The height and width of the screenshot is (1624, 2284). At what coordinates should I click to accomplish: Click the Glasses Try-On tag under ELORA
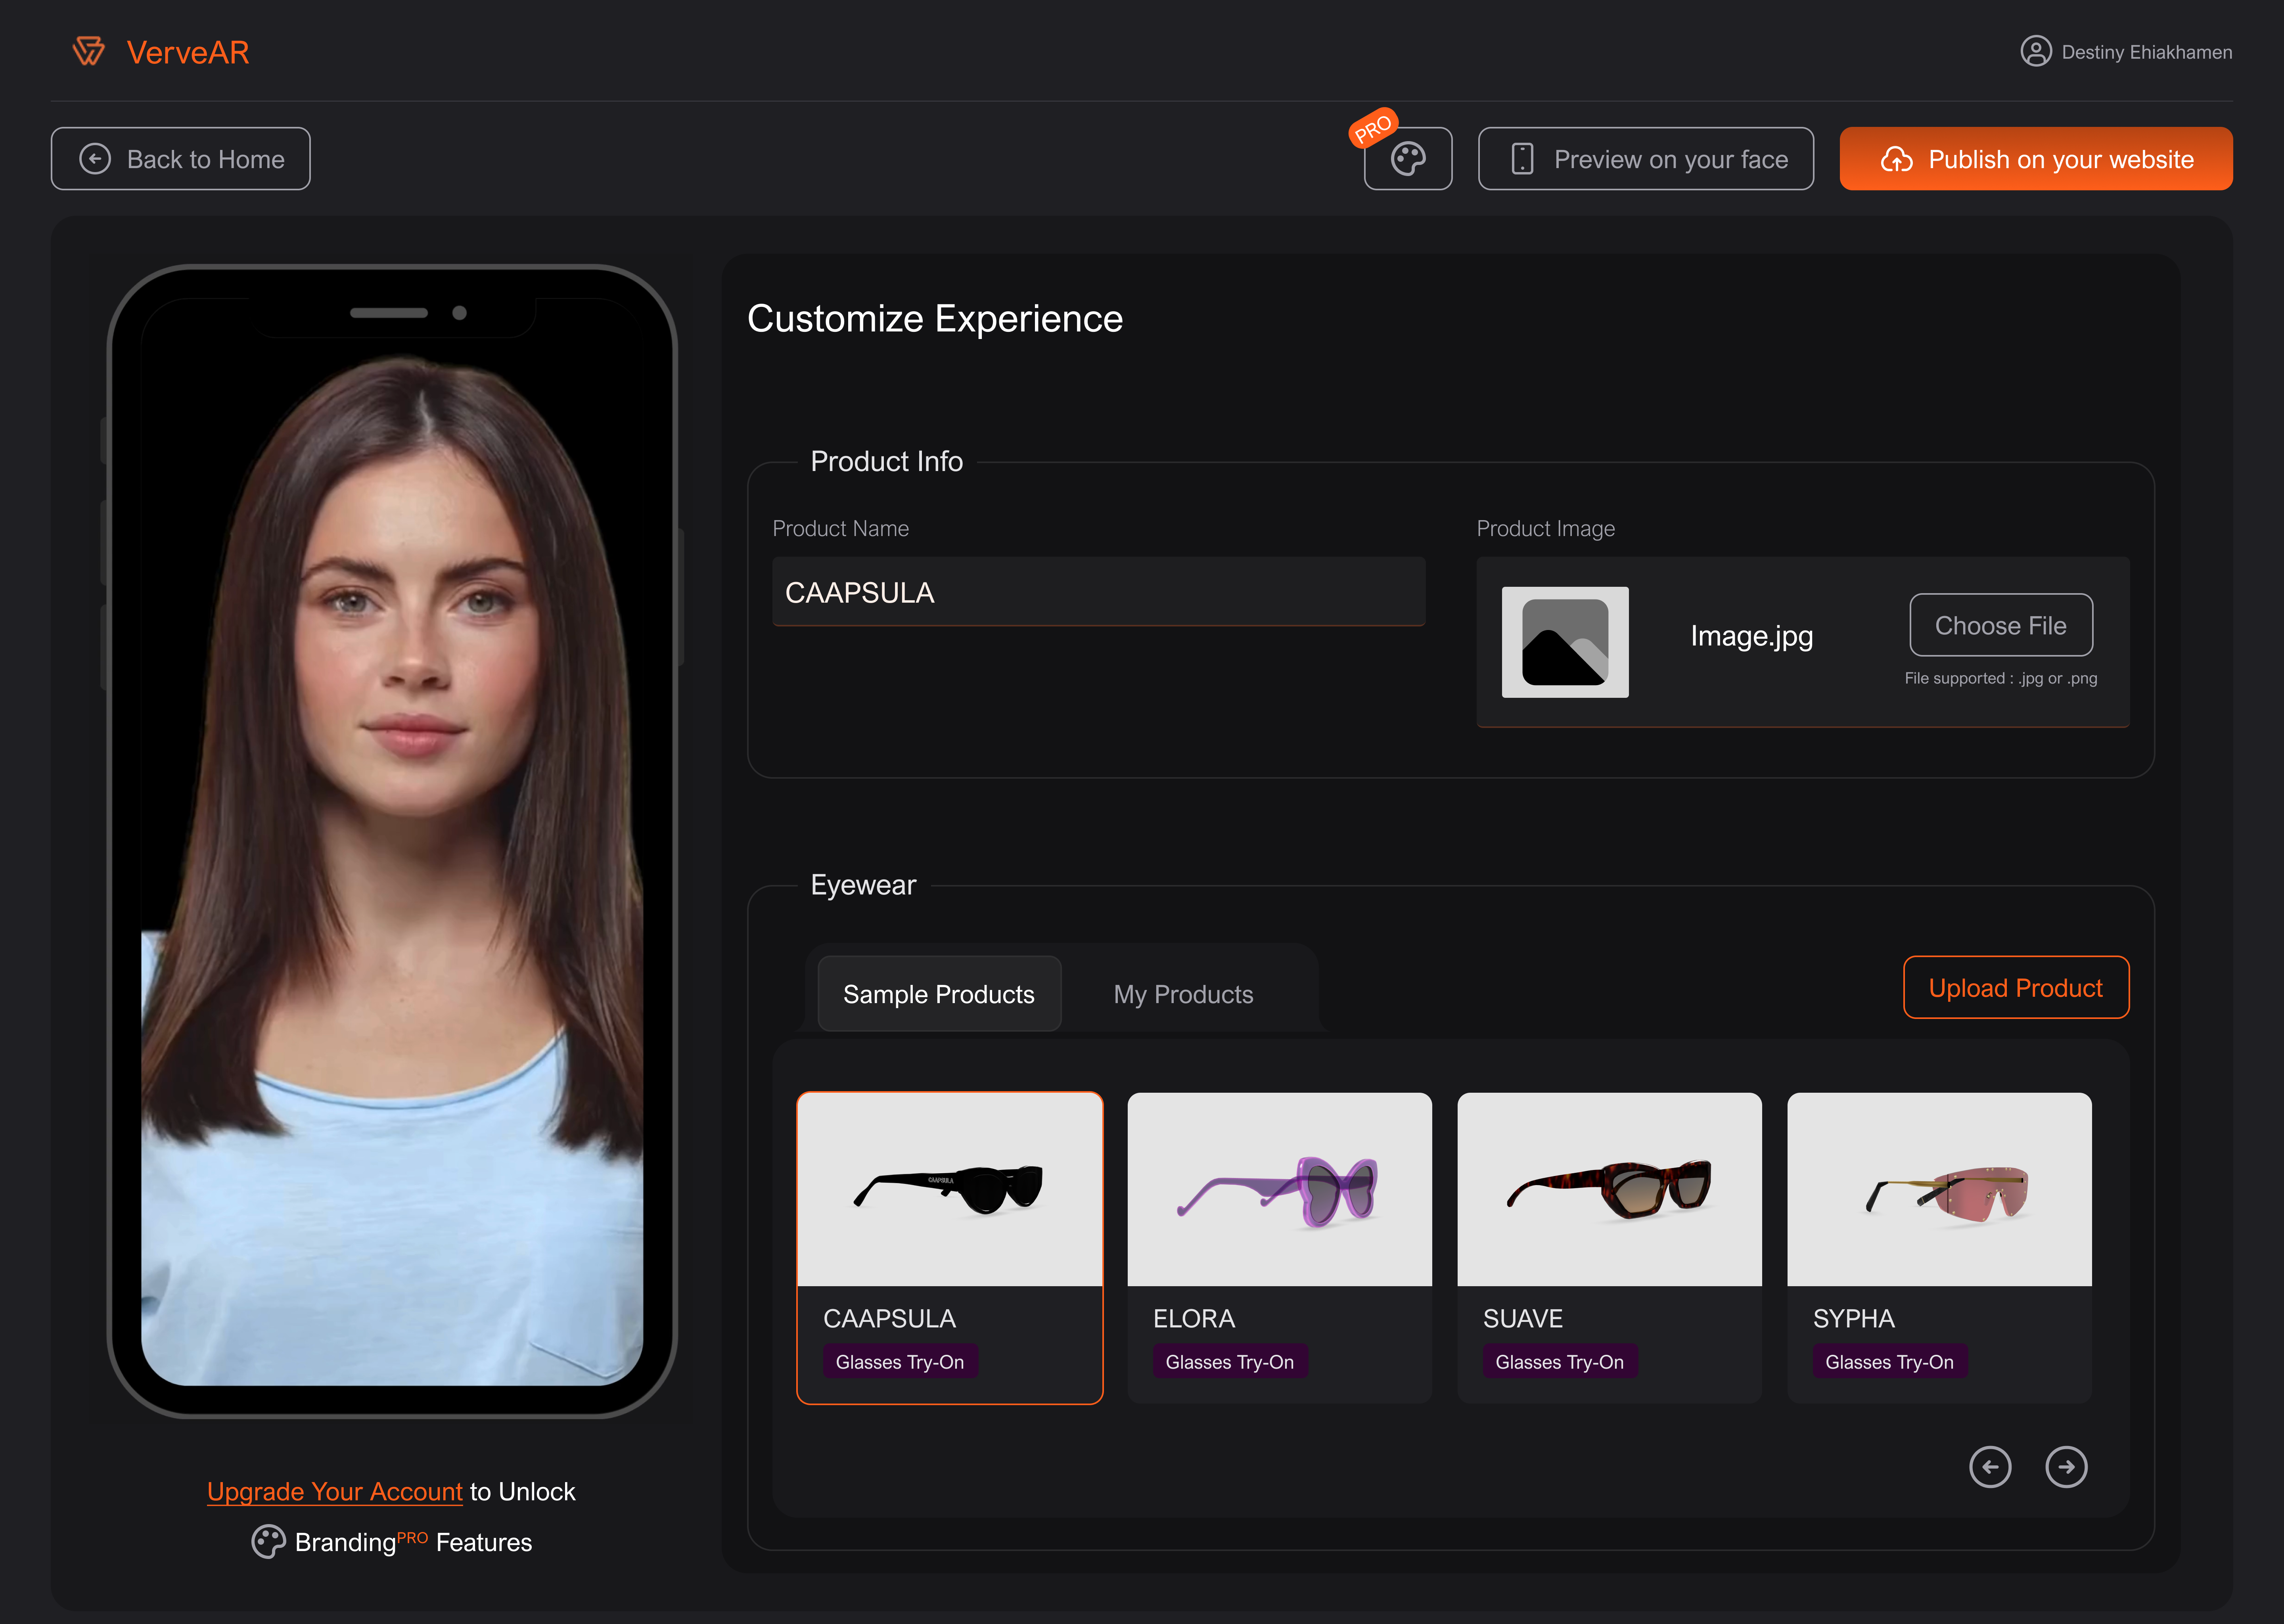pos(1230,1362)
